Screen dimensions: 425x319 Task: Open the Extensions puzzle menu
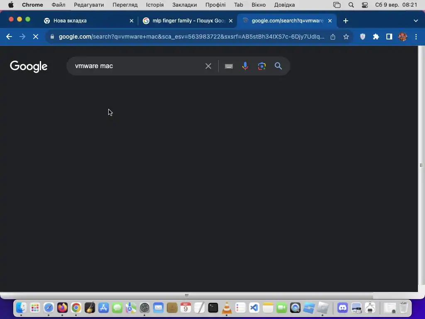(x=376, y=37)
